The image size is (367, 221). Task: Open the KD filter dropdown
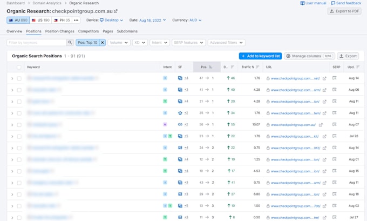click(x=140, y=43)
